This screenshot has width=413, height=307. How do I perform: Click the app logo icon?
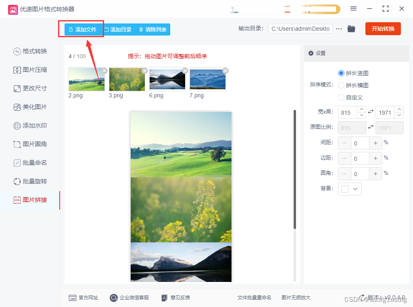coord(13,10)
